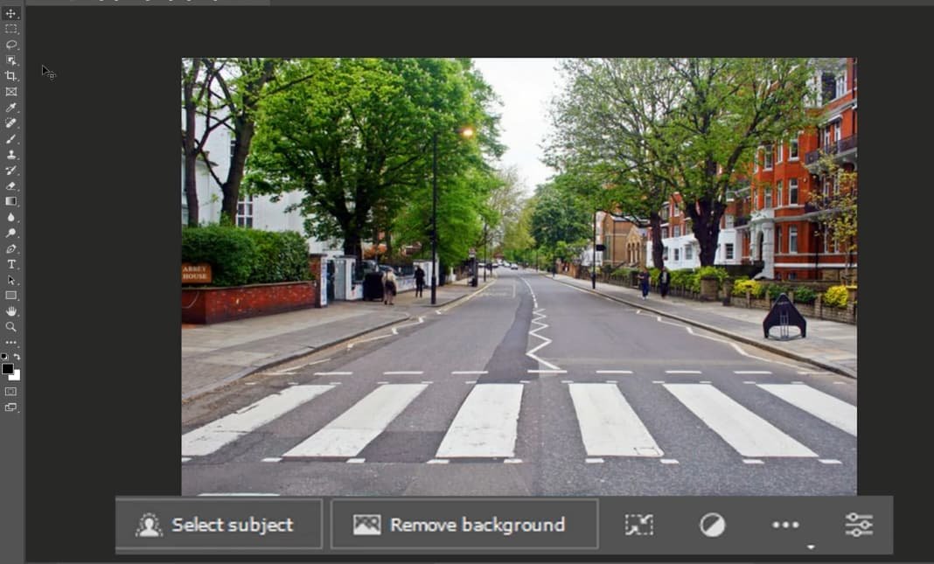Screen dimensions: 934x564
Task: Swap foreground and background colors
Action: 17,357
